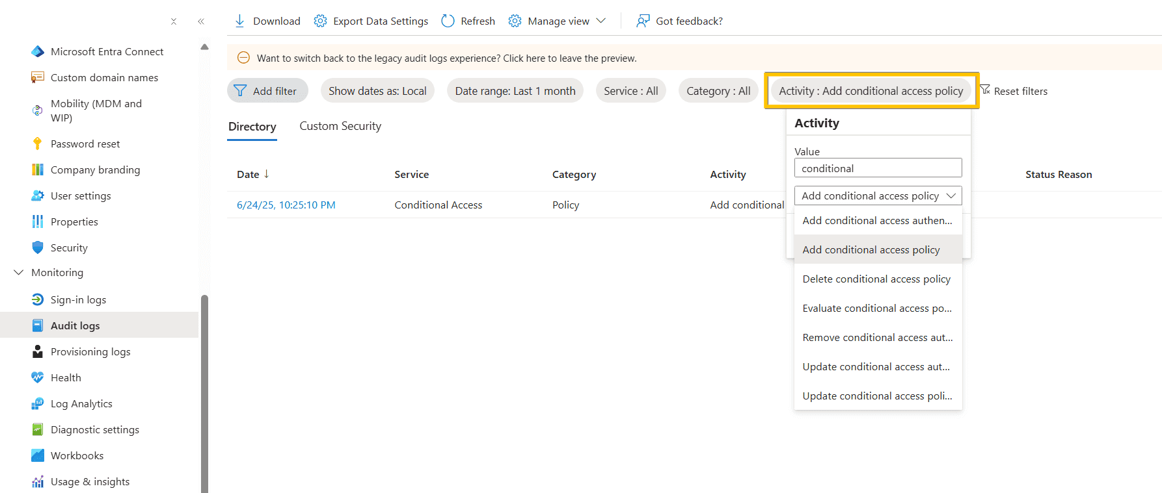Select Delete conditional access policy option
Viewport: 1162px width, 493px height.
[876, 279]
